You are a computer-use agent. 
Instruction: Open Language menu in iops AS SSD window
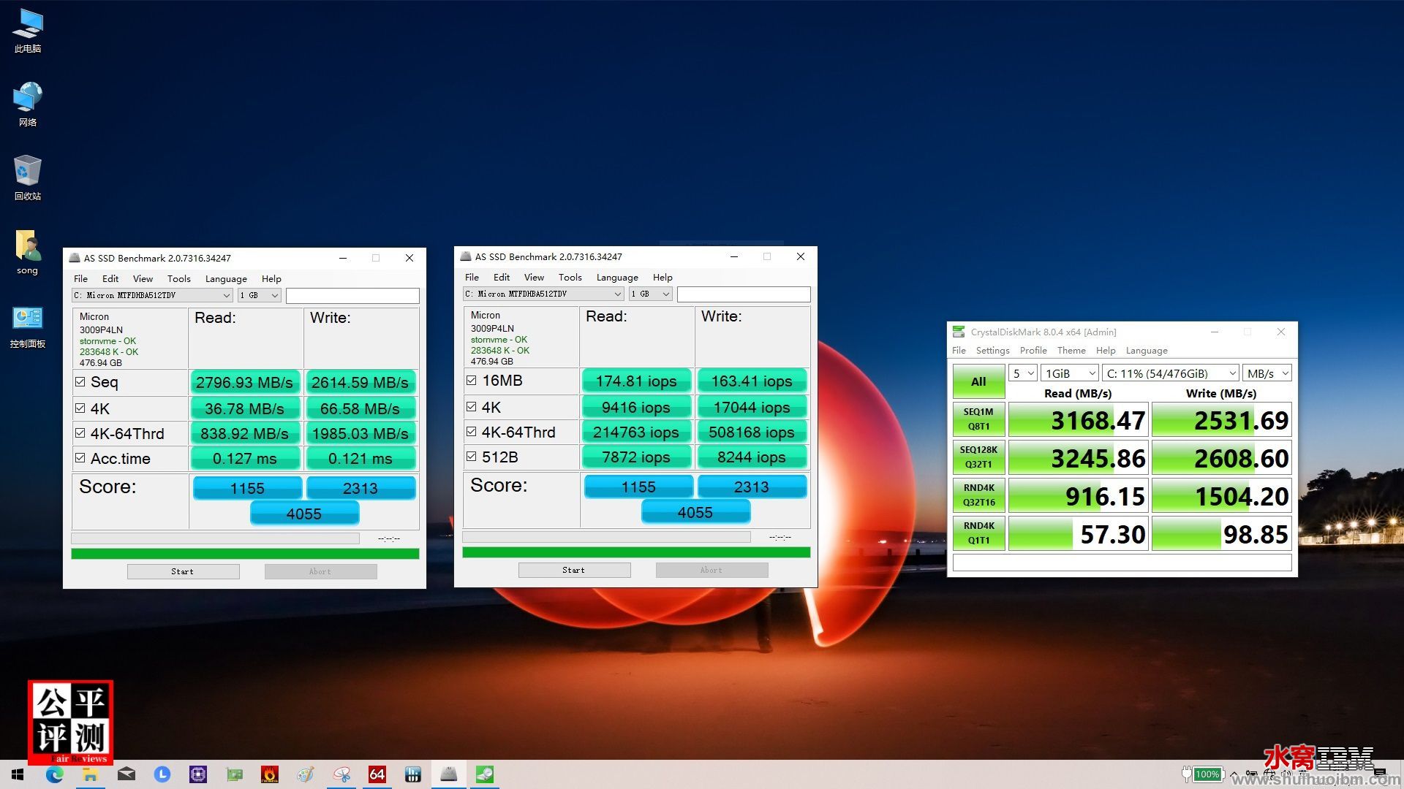617,278
